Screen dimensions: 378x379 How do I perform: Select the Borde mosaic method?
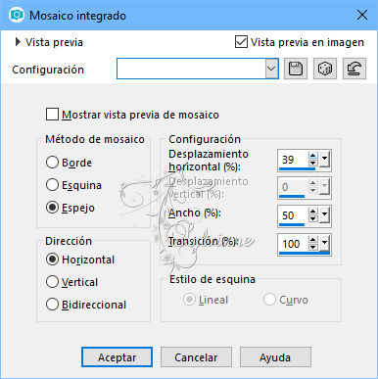pos(52,163)
